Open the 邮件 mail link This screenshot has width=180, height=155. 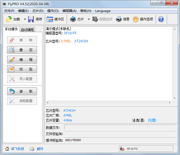[x=40, y=149]
